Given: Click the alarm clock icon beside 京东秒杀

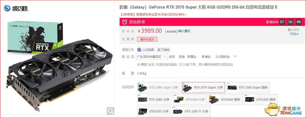Looking at the screenshot, I should (x=124, y=22).
